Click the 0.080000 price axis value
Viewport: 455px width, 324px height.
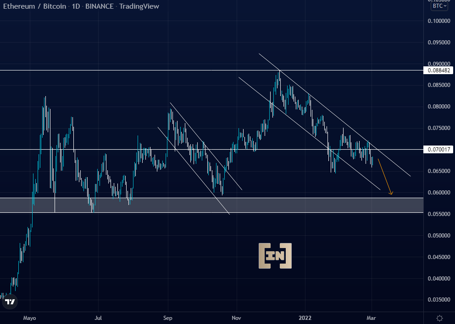click(439, 107)
